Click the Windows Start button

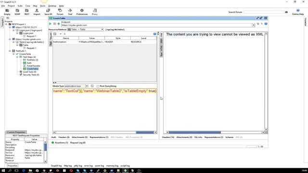coord(3,171)
